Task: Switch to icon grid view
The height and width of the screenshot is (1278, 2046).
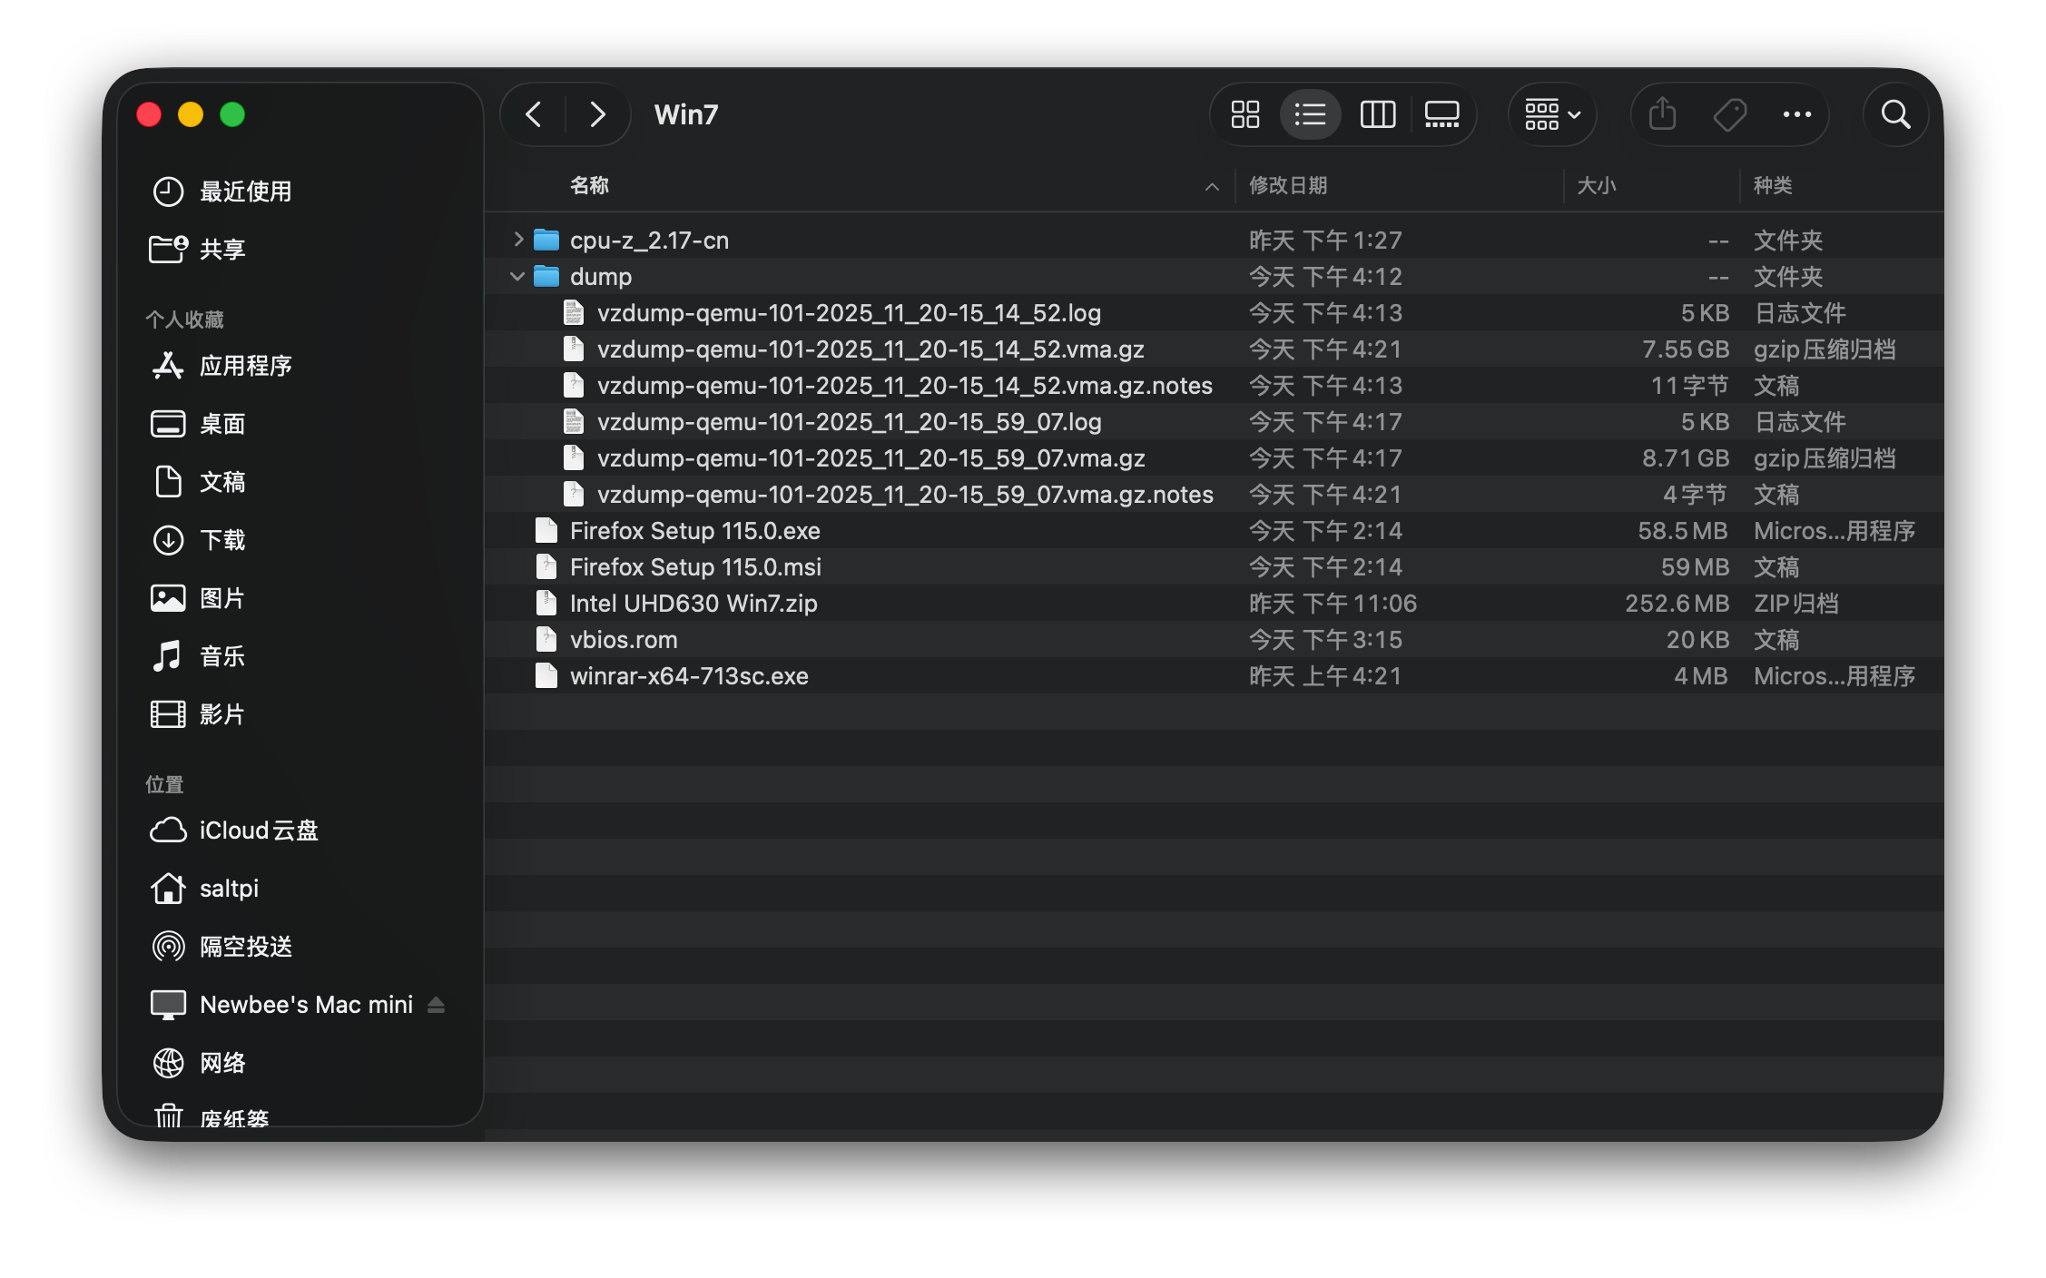Action: point(1244,114)
